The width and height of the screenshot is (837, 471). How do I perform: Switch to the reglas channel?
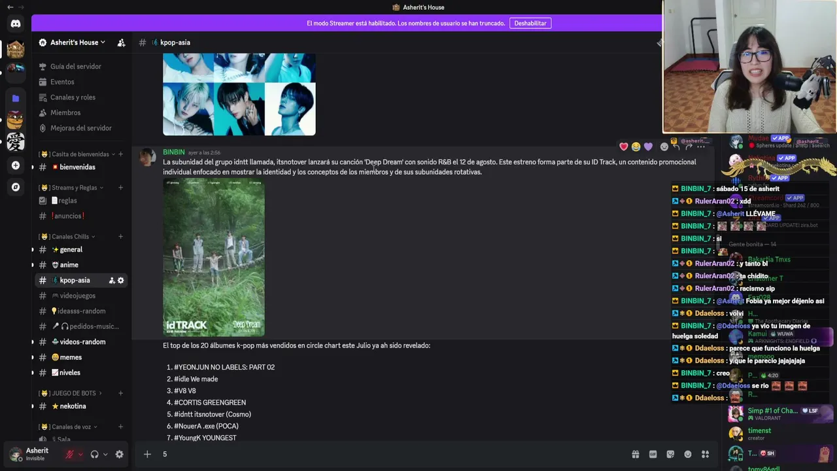pyautogui.click(x=82, y=200)
